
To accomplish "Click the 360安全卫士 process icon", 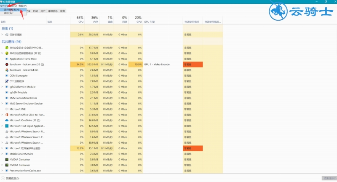I will point(7,48).
